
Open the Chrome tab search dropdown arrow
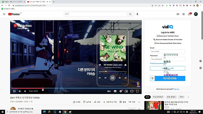point(186,2)
